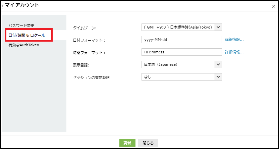279x149 pixels.
Task: Open the パスワード変更 section
Action: coord(21,26)
